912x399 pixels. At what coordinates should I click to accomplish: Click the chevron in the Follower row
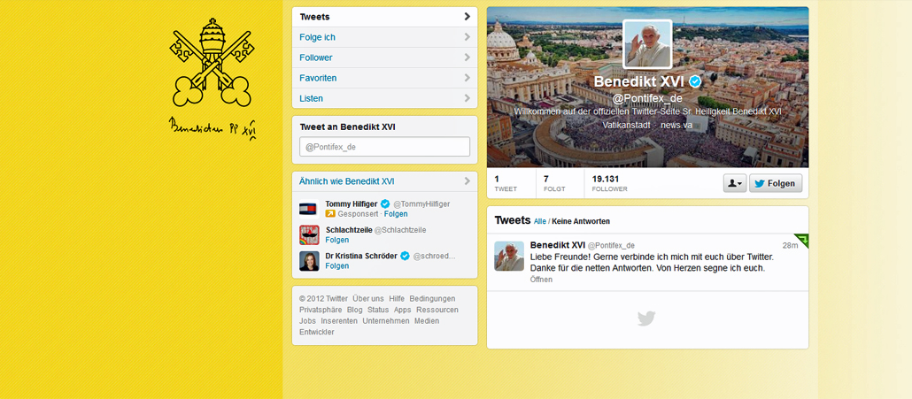point(467,58)
